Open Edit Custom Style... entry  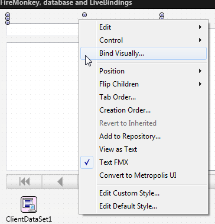pos(144,193)
